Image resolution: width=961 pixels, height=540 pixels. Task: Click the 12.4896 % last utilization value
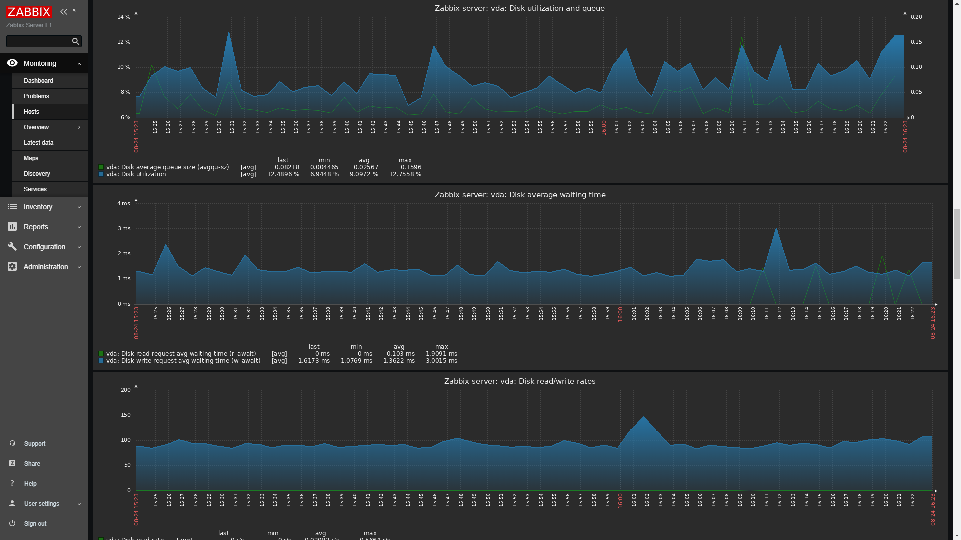tap(283, 174)
